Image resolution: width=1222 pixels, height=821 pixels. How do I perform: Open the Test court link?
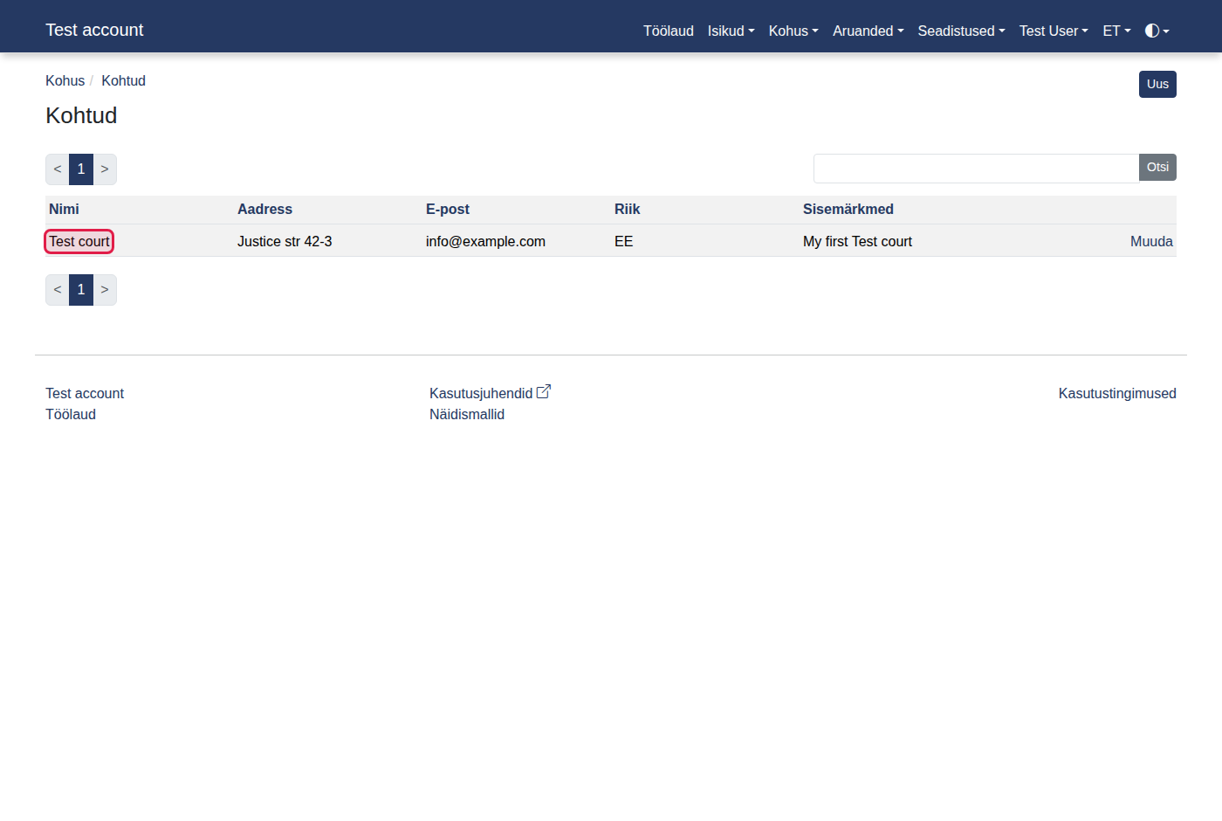(79, 241)
